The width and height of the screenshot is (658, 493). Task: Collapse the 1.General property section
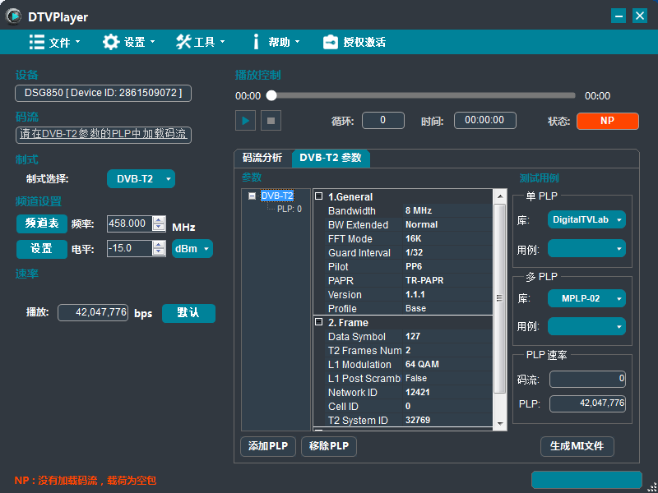[319, 197]
